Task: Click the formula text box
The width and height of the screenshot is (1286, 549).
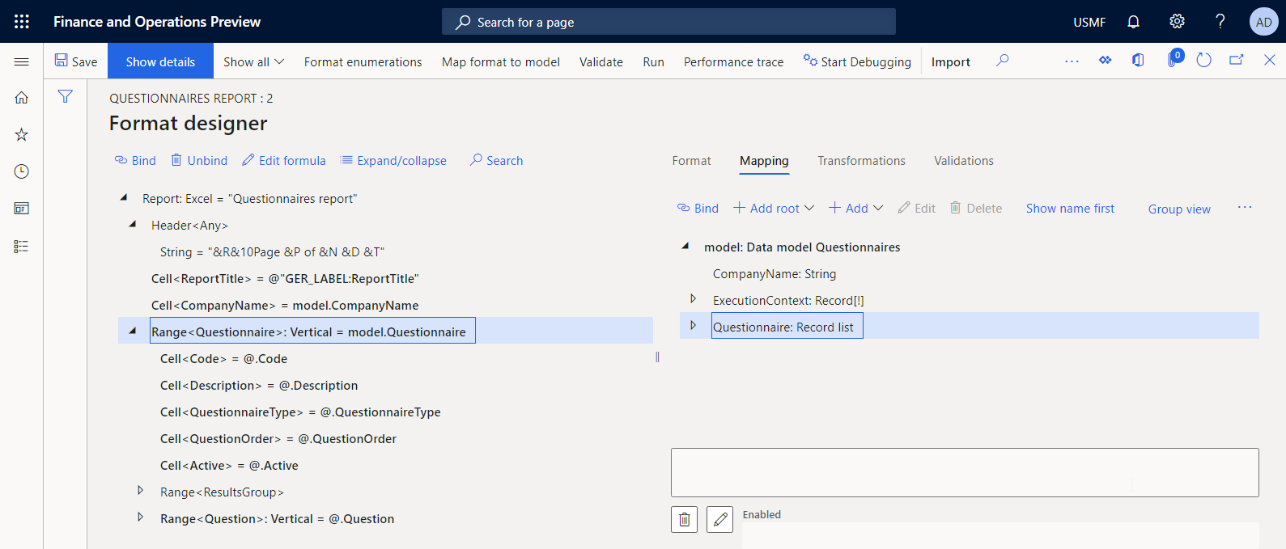Action: click(x=965, y=472)
